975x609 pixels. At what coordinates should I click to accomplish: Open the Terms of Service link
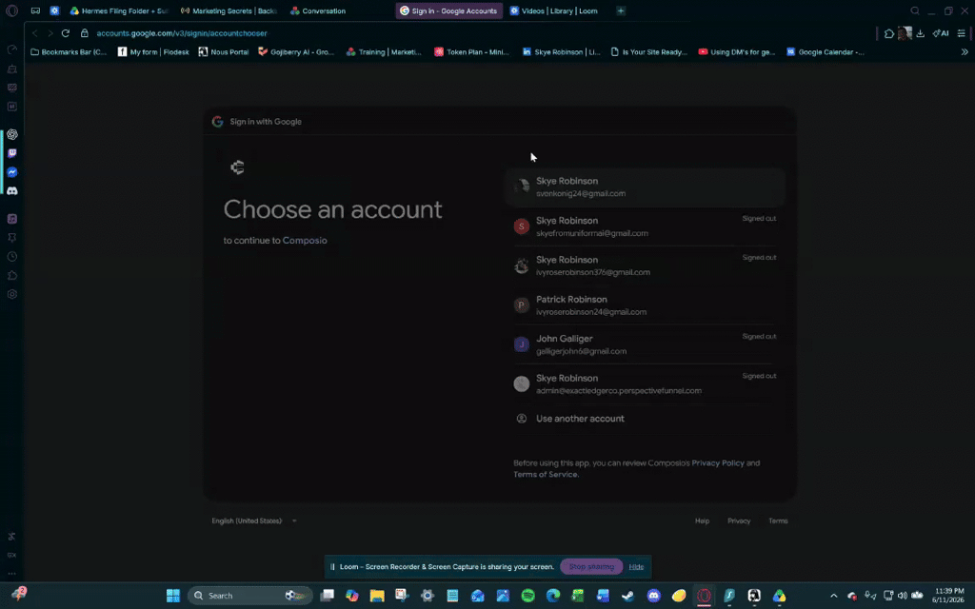[546, 474]
